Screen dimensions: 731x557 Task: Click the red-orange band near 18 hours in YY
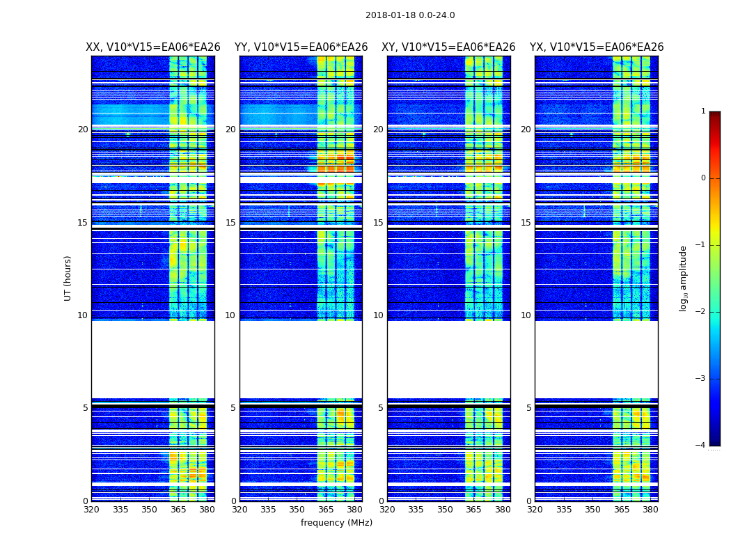pyautogui.click(x=336, y=162)
